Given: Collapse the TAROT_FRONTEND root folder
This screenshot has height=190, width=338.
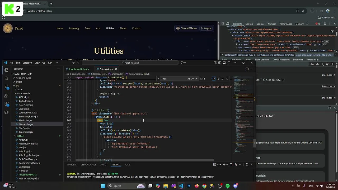Looking at the screenshot, I should tap(23, 74).
